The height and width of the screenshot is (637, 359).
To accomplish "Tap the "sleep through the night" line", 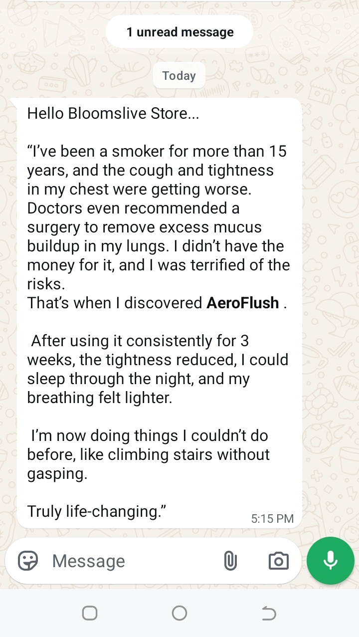I will [138, 379].
